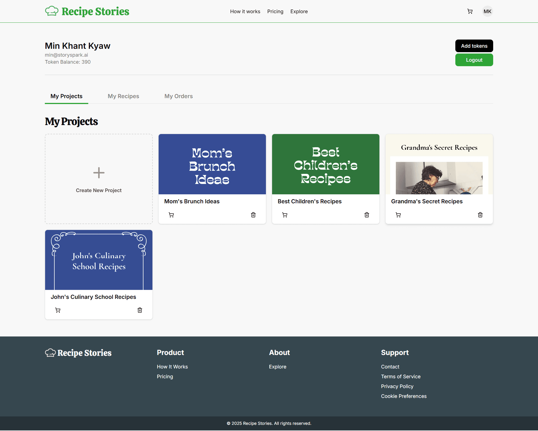Open Mom's Brunch Ideas cover thumbnail

pyautogui.click(x=212, y=164)
